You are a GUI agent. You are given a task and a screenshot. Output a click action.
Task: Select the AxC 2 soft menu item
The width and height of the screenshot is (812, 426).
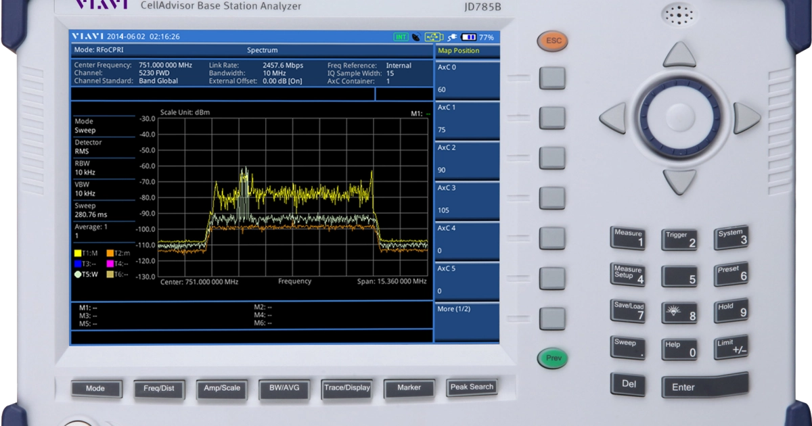[467, 160]
